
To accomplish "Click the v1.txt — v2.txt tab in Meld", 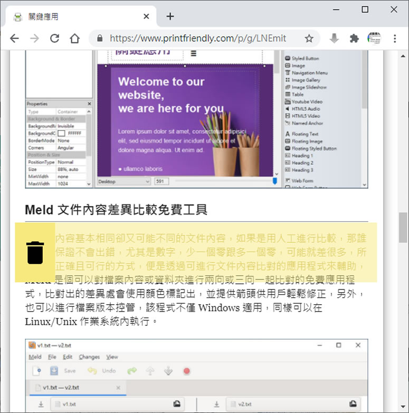I will coord(78,388).
